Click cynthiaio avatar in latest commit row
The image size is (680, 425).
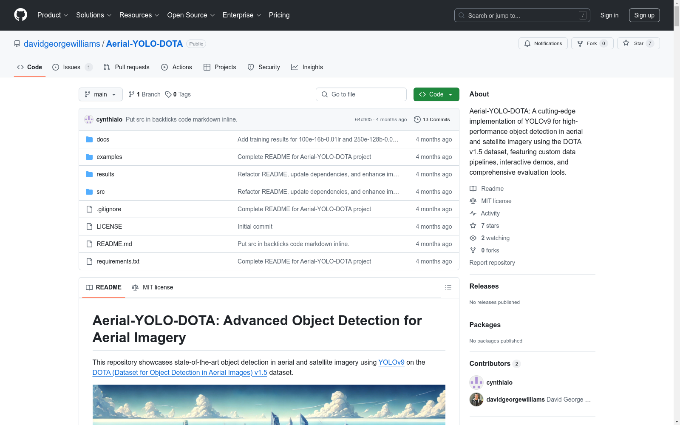(x=89, y=119)
